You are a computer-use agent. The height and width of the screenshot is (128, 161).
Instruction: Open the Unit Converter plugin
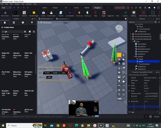(x=153, y=14)
